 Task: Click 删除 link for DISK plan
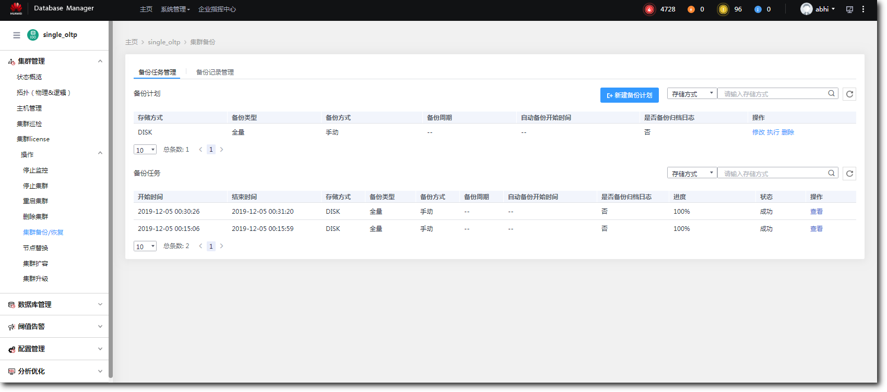788,132
